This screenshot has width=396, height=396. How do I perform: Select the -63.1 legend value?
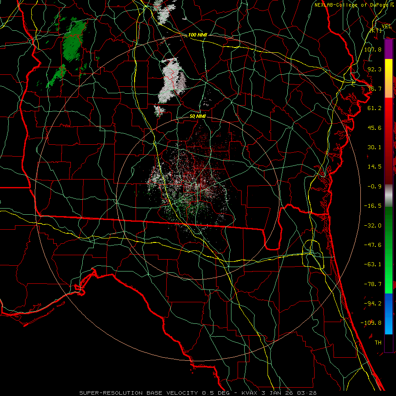click(x=373, y=264)
